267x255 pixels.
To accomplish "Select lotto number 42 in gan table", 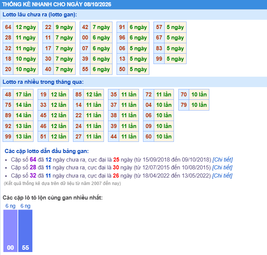I will point(85,27).
